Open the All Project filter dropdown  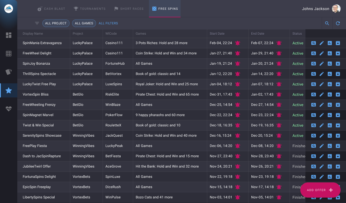click(x=56, y=23)
